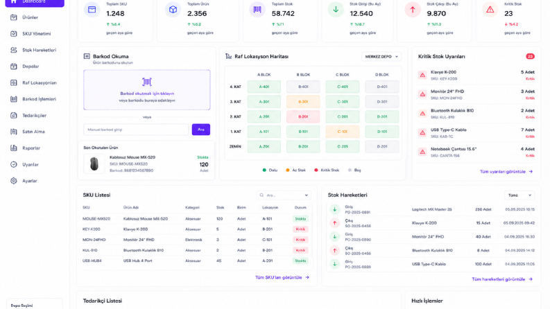Focus the Manuel barkod girişi input field
Viewport: 550px width, 309px height.
point(136,130)
